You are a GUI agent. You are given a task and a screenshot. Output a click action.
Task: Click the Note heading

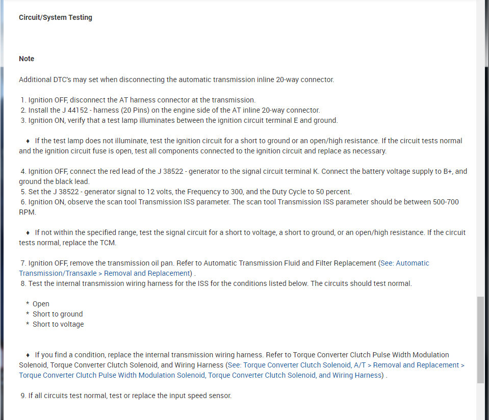(27, 59)
